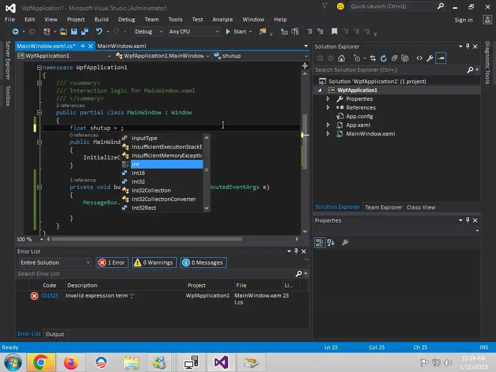Click the New Project toolbar icon
The width and height of the screenshot is (496, 372).
click(x=46, y=31)
